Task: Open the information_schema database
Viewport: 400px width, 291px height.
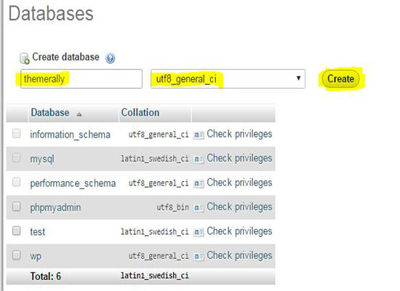Action: click(70, 135)
